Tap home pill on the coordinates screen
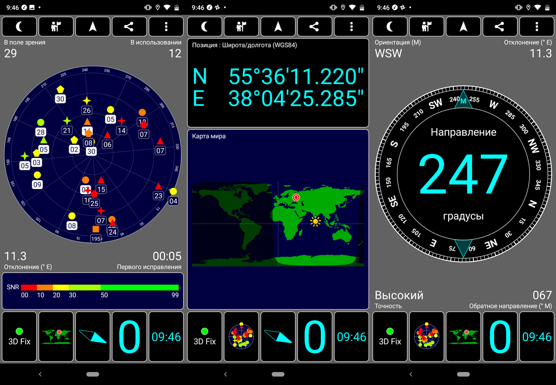 tap(278, 374)
